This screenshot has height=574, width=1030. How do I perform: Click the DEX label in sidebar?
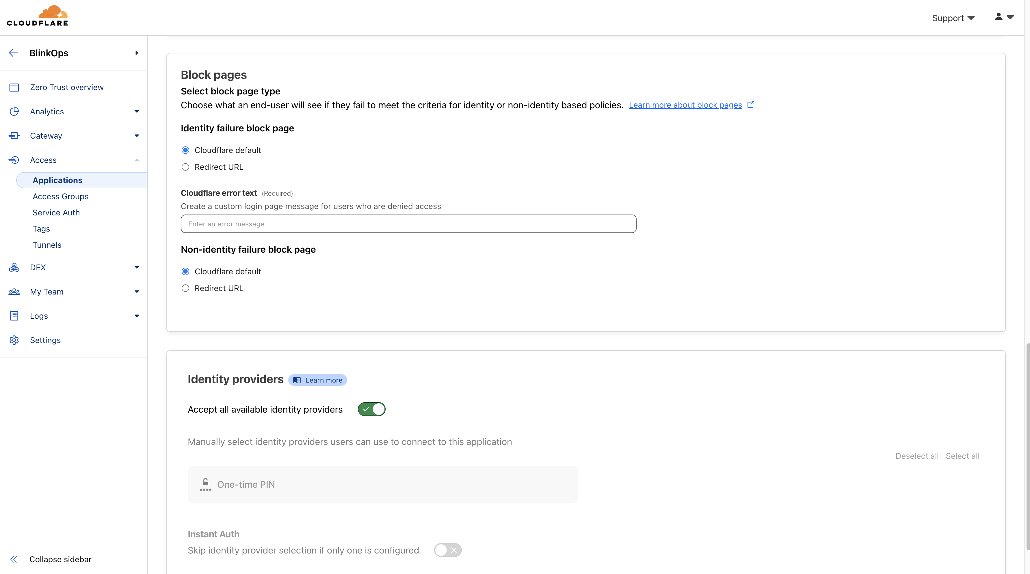(38, 267)
